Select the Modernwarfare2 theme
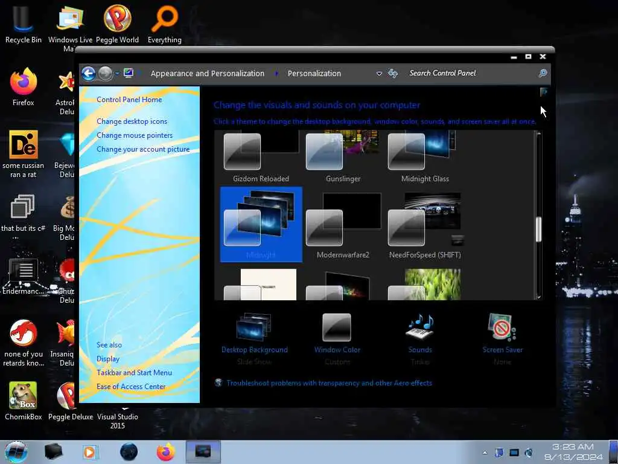 click(x=343, y=225)
